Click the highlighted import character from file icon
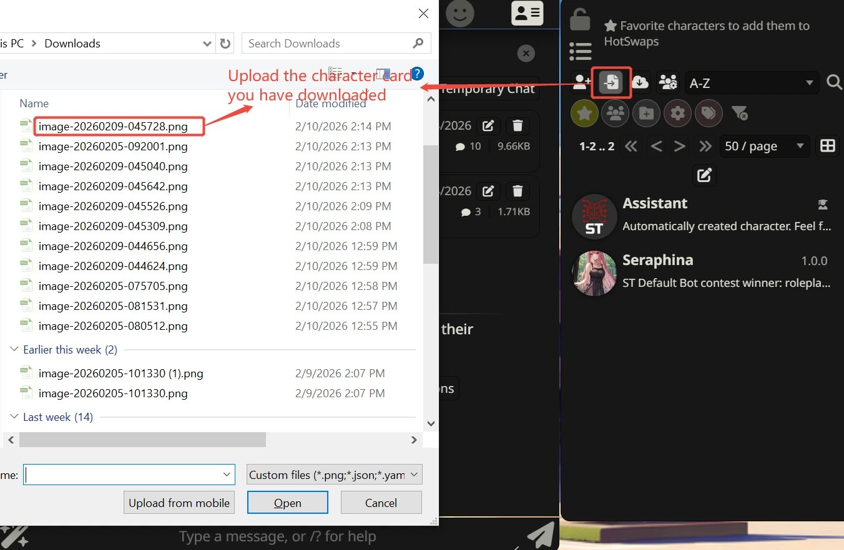This screenshot has height=550, width=844. 611,82
